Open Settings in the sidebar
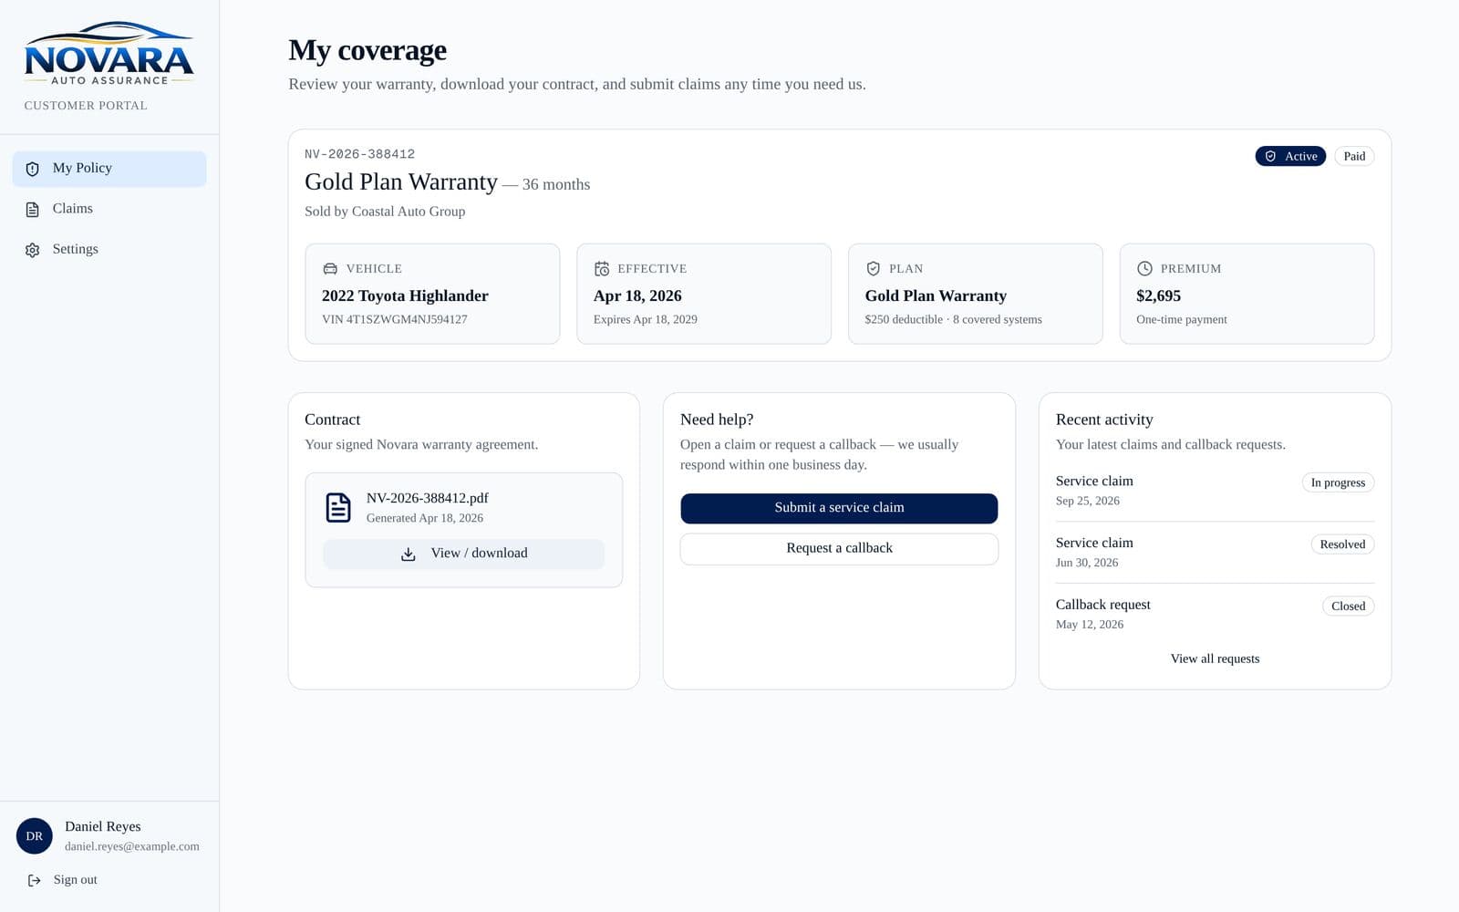 109,250
